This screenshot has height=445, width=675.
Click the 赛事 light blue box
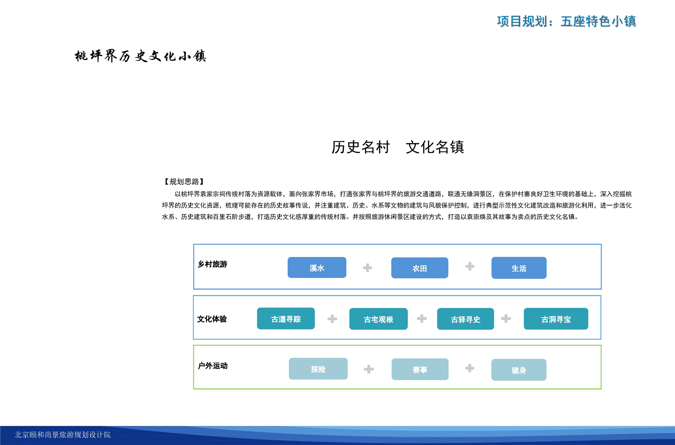[420, 369]
